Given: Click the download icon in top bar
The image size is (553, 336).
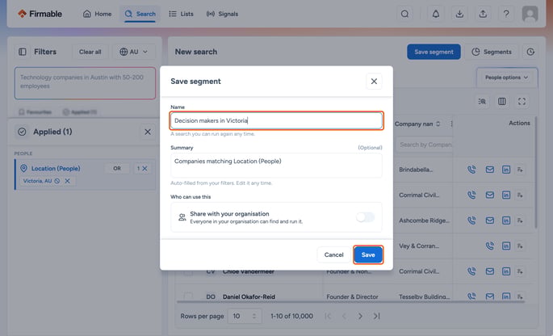Looking at the screenshot, I should click(x=459, y=14).
